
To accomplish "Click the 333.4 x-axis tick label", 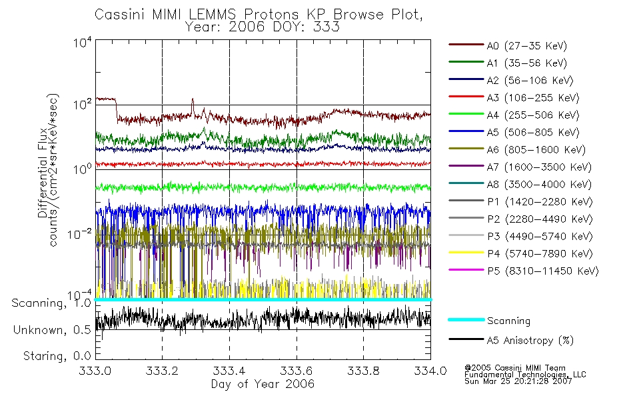I will (229, 371).
